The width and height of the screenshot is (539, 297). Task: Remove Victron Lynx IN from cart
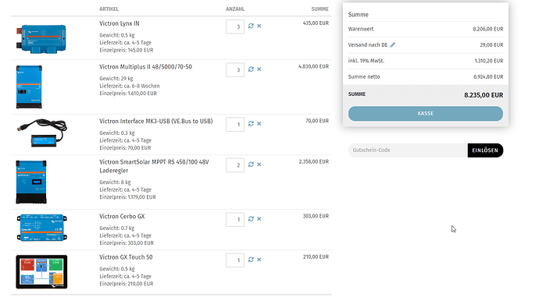click(259, 26)
